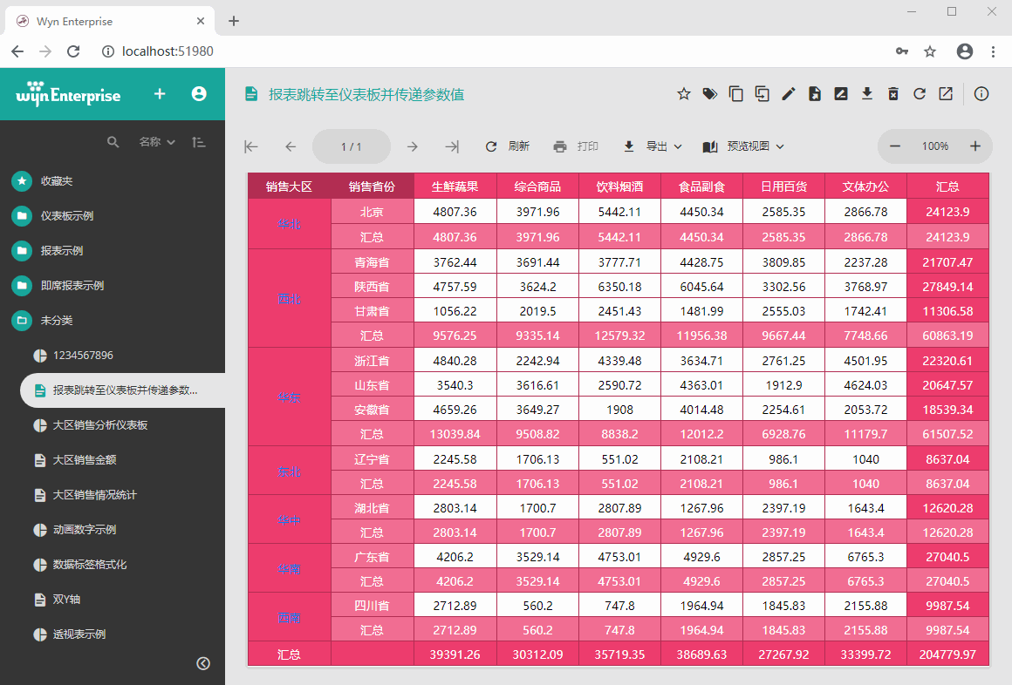Select 大区销售分析仪表板 in the document list

click(100, 425)
